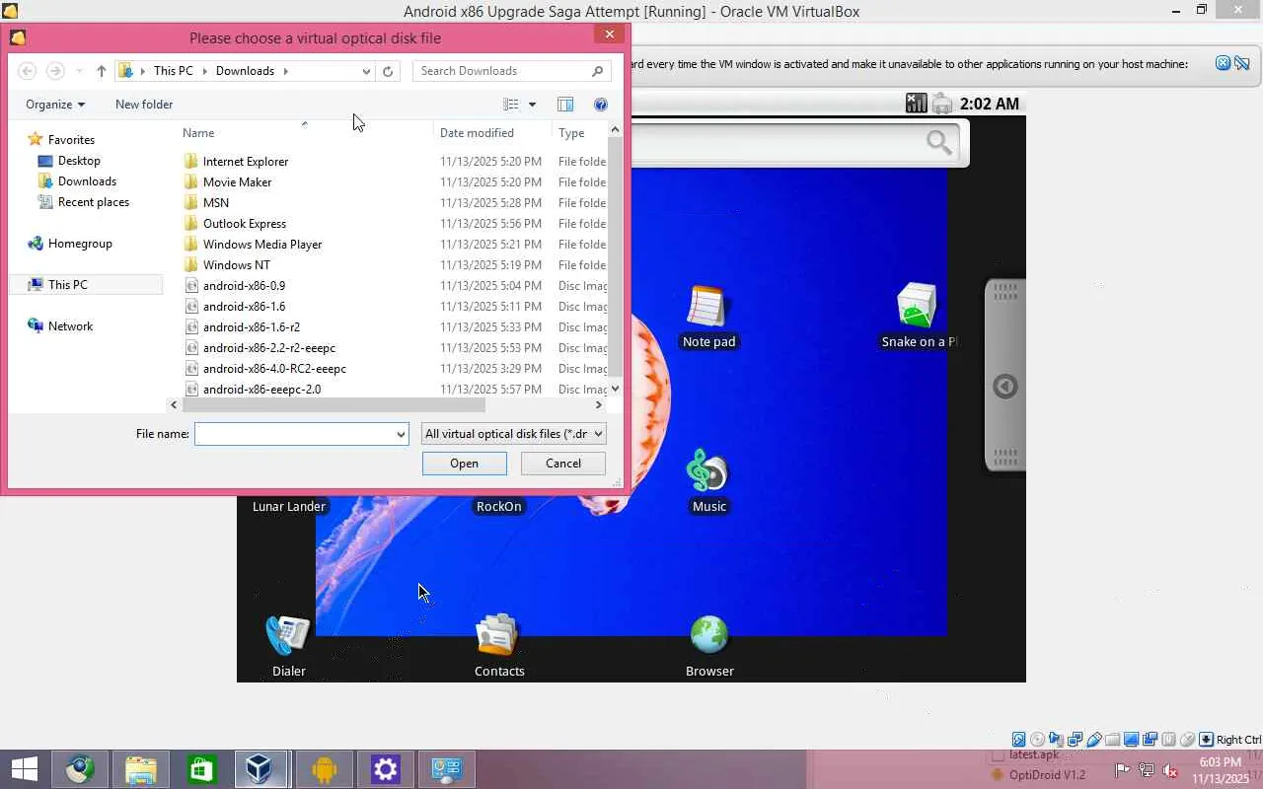
Task: Click the search magnifier in Search Downloads
Action: click(x=598, y=71)
